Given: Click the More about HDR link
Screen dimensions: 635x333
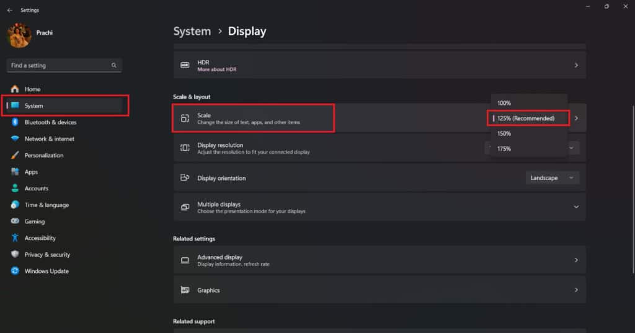Looking at the screenshot, I should pos(216,69).
